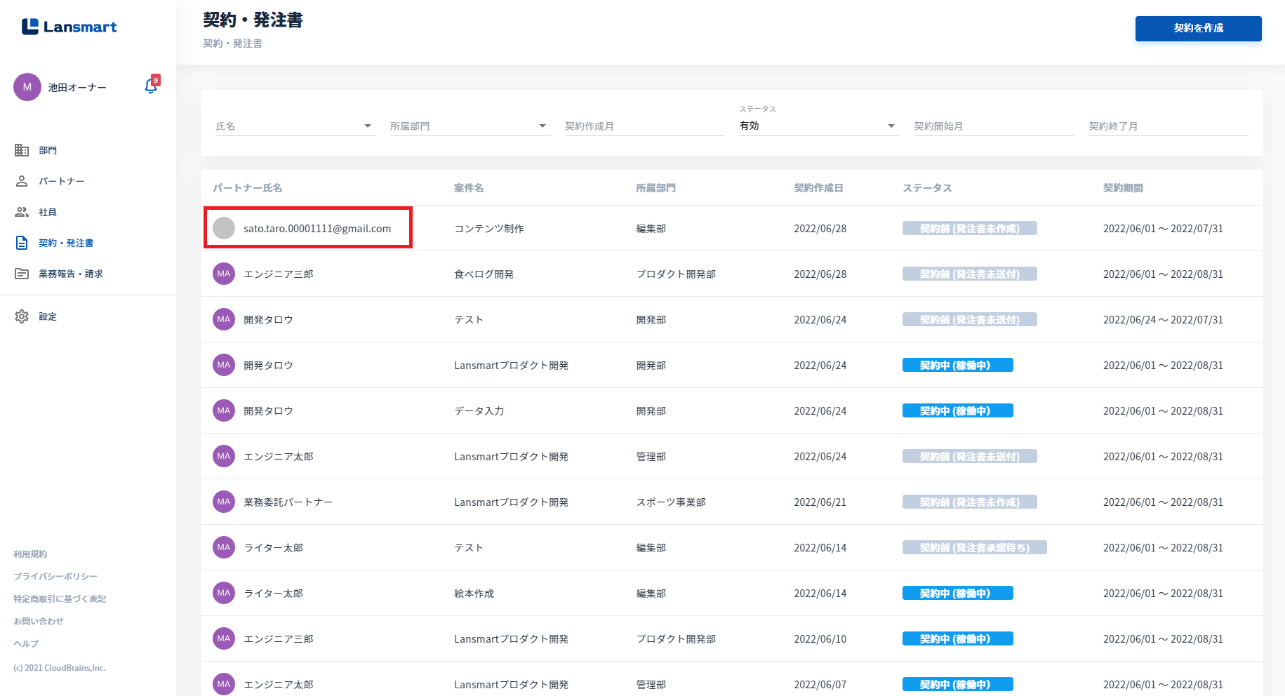
Task: Click the 契約開始月 input field
Action: coord(992,126)
